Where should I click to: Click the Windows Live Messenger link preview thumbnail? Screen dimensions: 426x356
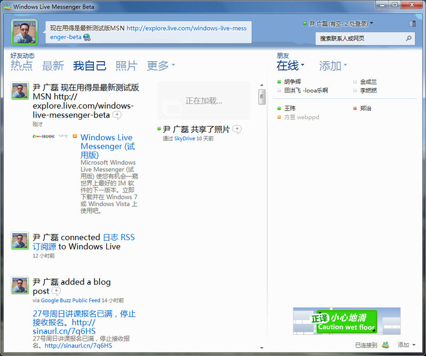(55, 136)
